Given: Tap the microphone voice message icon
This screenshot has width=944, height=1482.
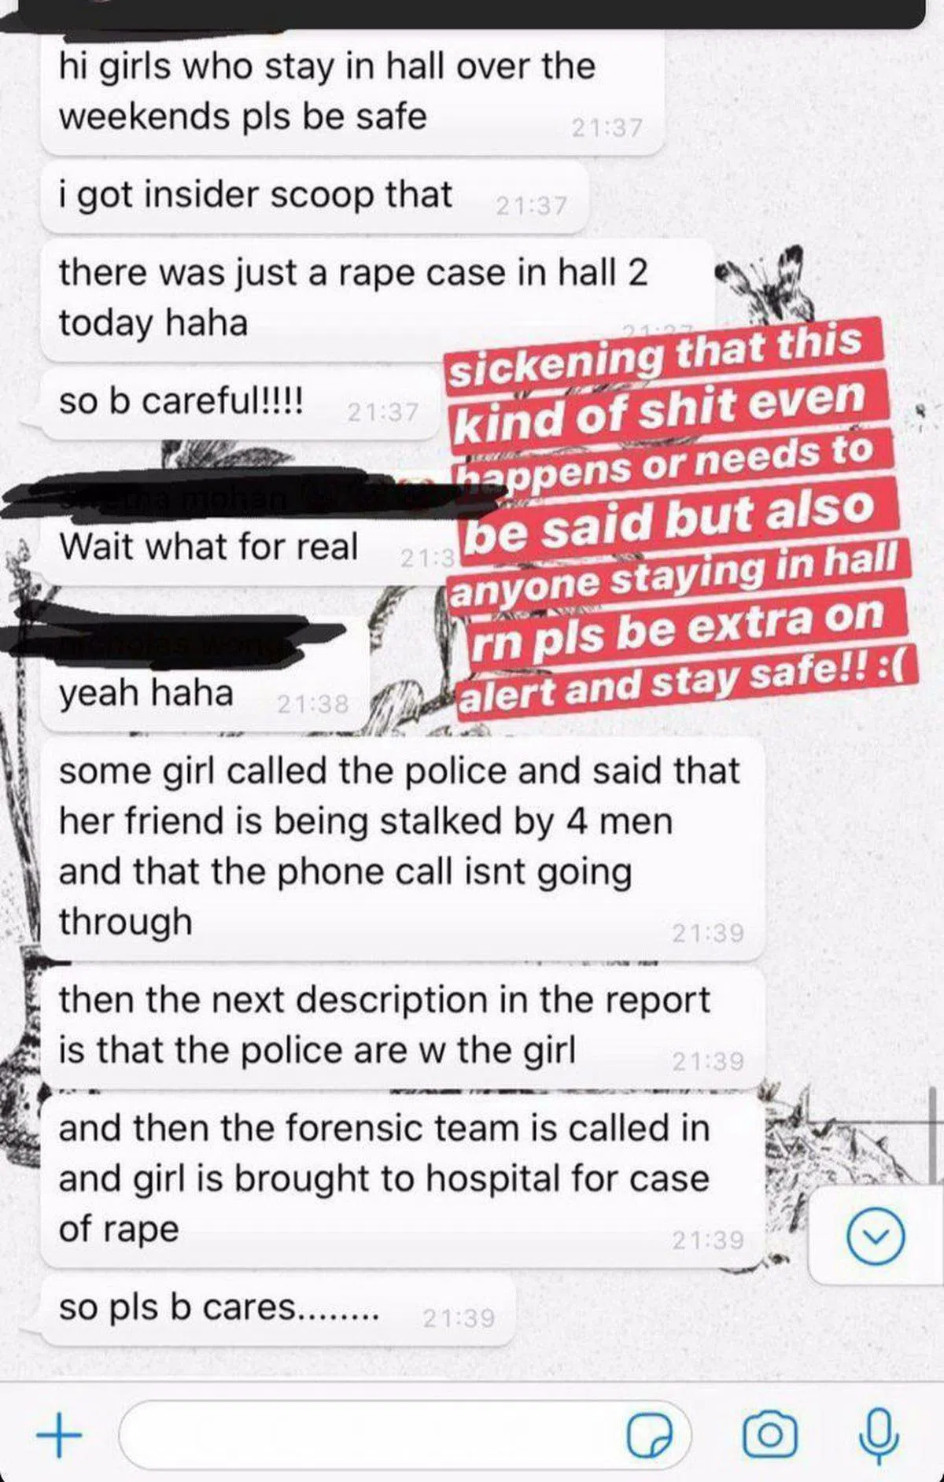Looking at the screenshot, I should point(879,1435).
